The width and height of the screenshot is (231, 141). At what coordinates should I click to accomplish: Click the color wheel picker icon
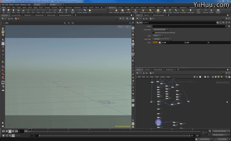(x=159, y=43)
